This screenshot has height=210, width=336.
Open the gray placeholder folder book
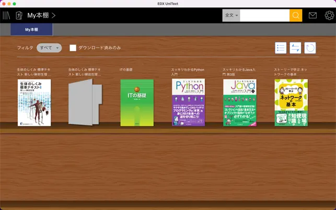tap(85, 102)
